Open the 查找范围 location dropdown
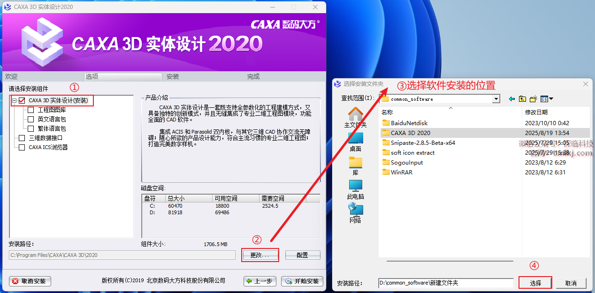 click(496, 99)
